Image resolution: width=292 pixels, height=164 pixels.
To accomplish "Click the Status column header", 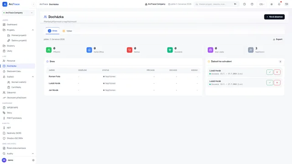I will (x=105, y=70).
